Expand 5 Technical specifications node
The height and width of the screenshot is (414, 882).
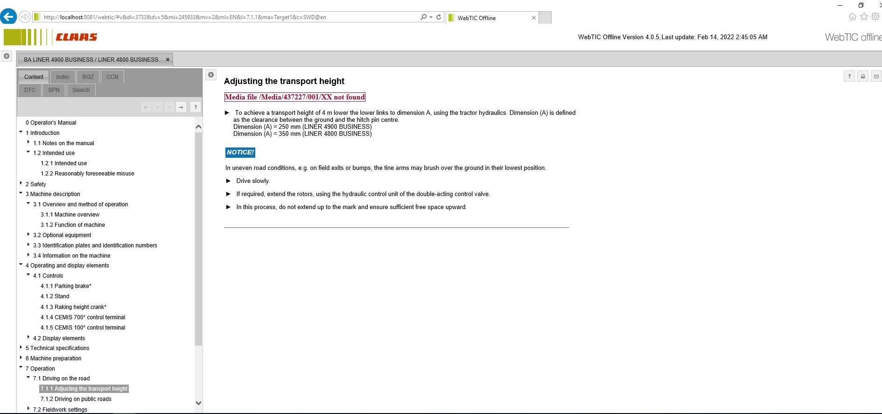(21, 347)
